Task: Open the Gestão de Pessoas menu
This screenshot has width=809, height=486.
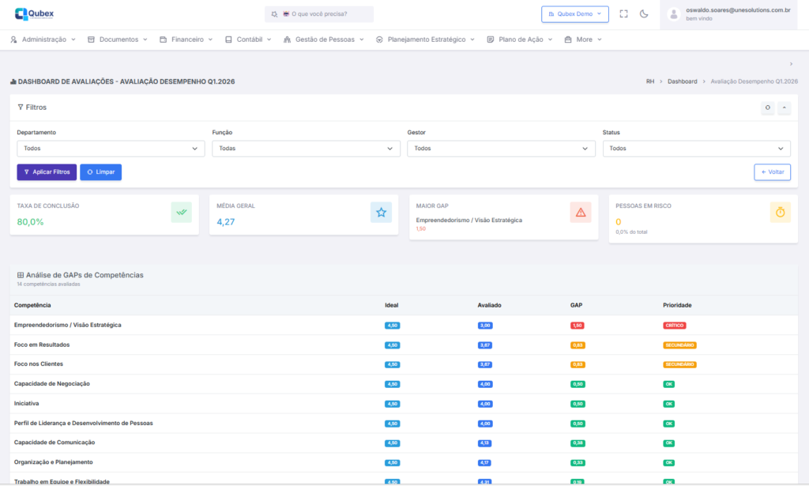Action: pyautogui.click(x=325, y=40)
